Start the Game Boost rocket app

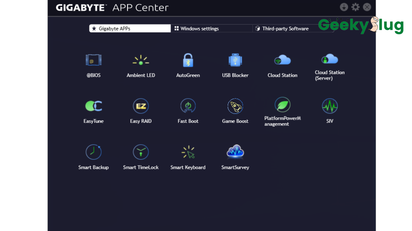(x=235, y=106)
